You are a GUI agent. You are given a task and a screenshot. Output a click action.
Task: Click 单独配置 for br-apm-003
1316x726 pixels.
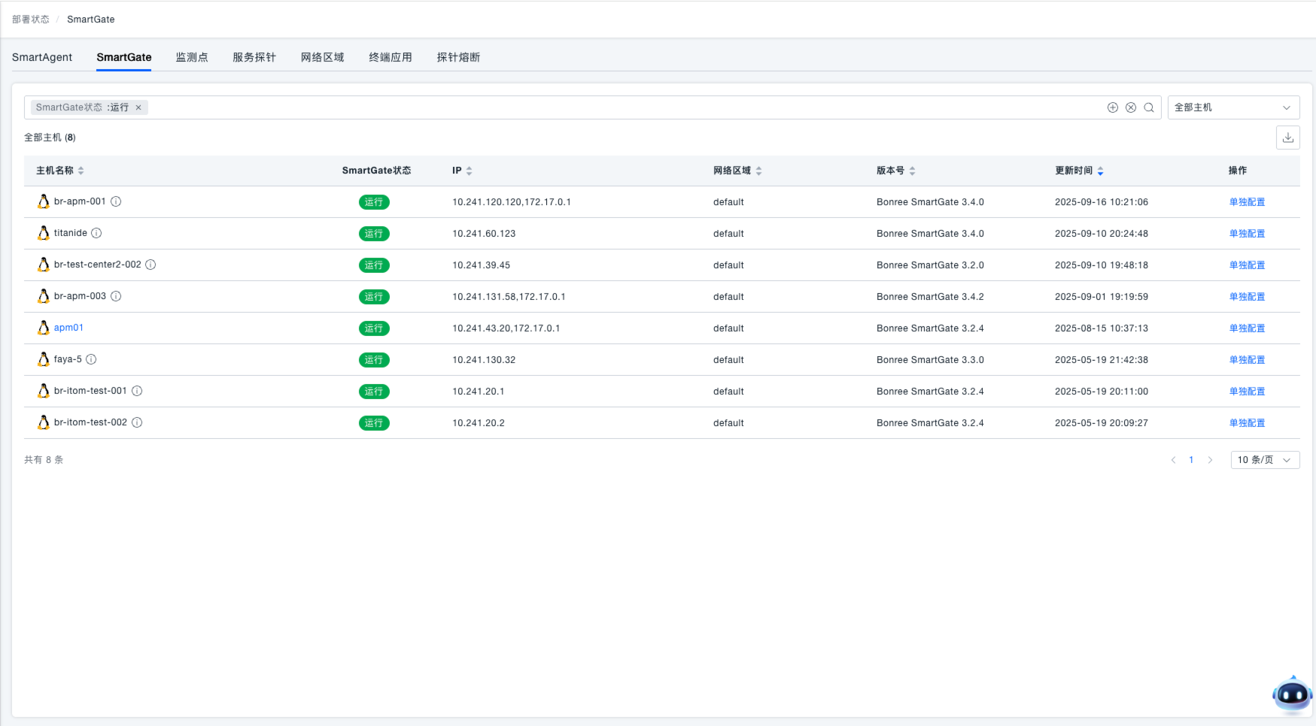pyautogui.click(x=1247, y=297)
